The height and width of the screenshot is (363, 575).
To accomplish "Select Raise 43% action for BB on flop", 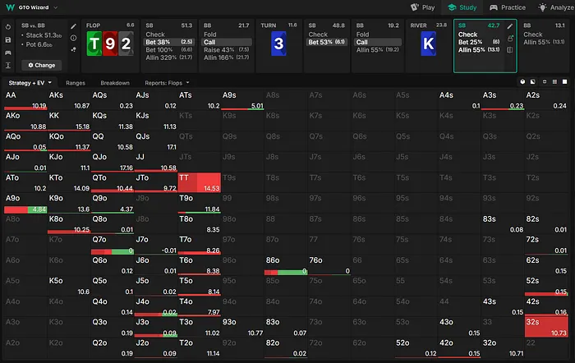I will pos(214,50).
